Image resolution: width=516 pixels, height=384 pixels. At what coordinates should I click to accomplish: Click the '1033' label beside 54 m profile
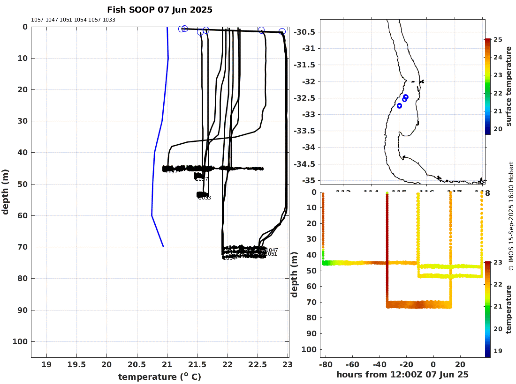point(205,198)
